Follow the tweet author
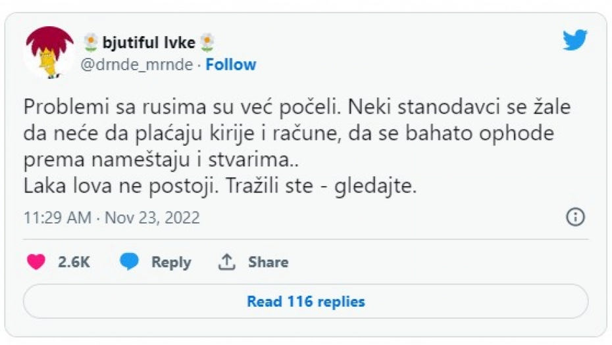Image resolution: width=612 pixels, height=345 pixels. coord(230,64)
